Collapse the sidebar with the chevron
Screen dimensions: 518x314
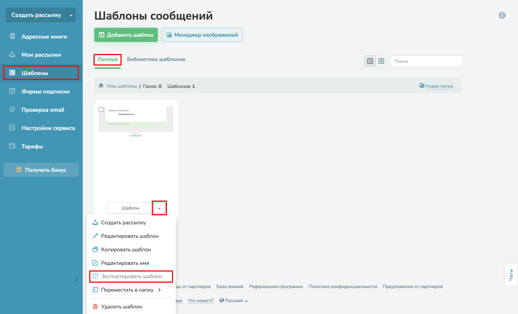(x=77, y=280)
